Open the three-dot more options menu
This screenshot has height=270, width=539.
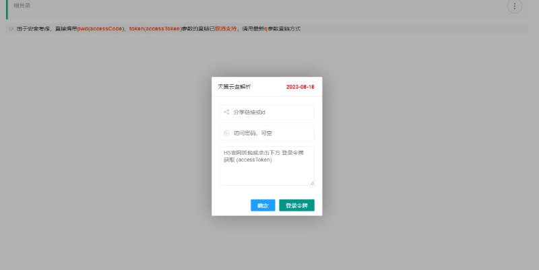click(x=515, y=7)
